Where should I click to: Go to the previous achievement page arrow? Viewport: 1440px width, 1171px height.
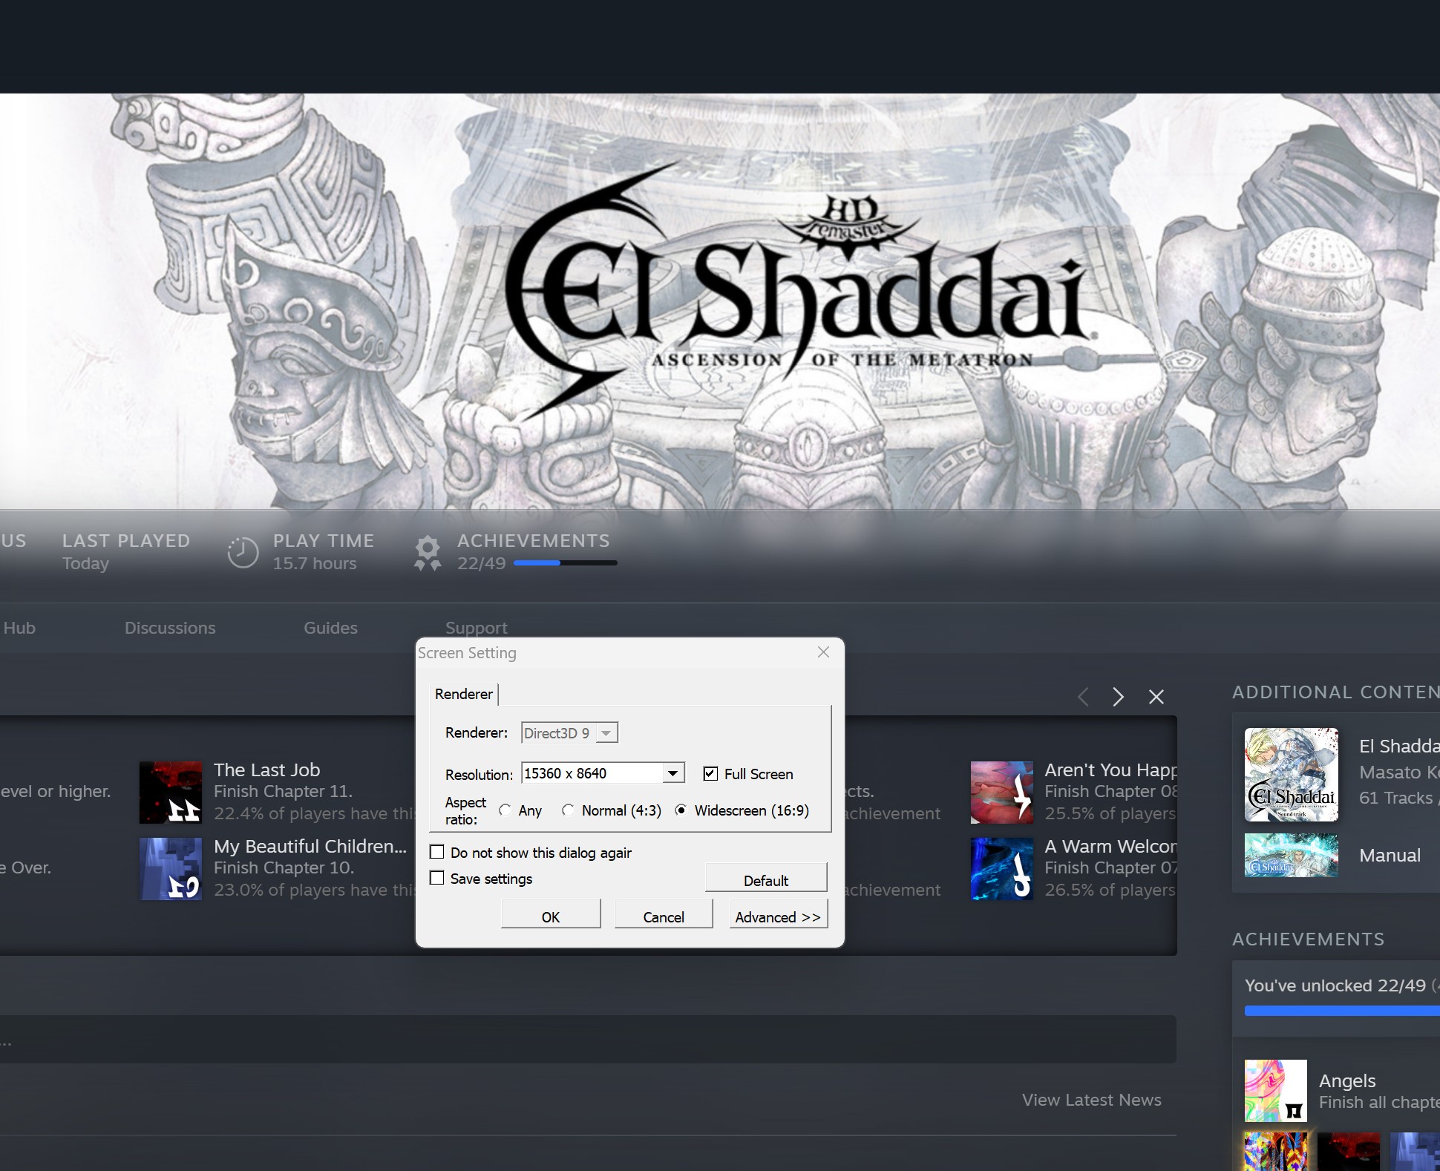pos(1084,697)
